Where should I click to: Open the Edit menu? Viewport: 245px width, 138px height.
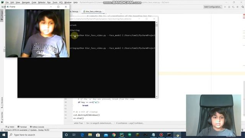pyautogui.click(x=12, y=2)
